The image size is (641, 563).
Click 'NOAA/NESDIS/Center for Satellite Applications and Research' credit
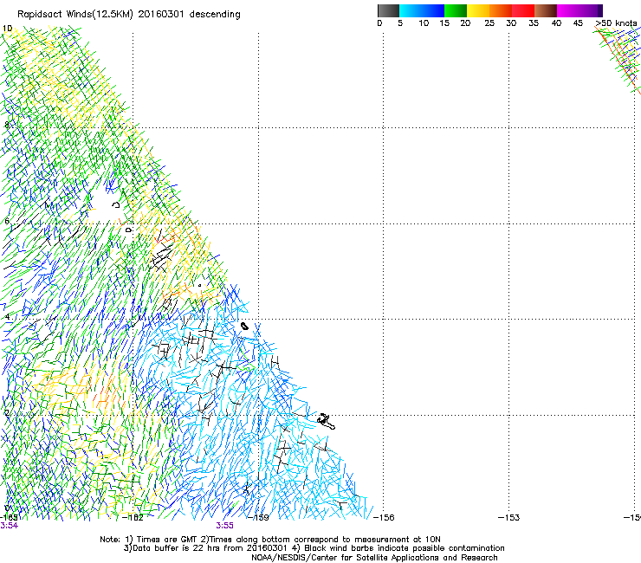374,558
